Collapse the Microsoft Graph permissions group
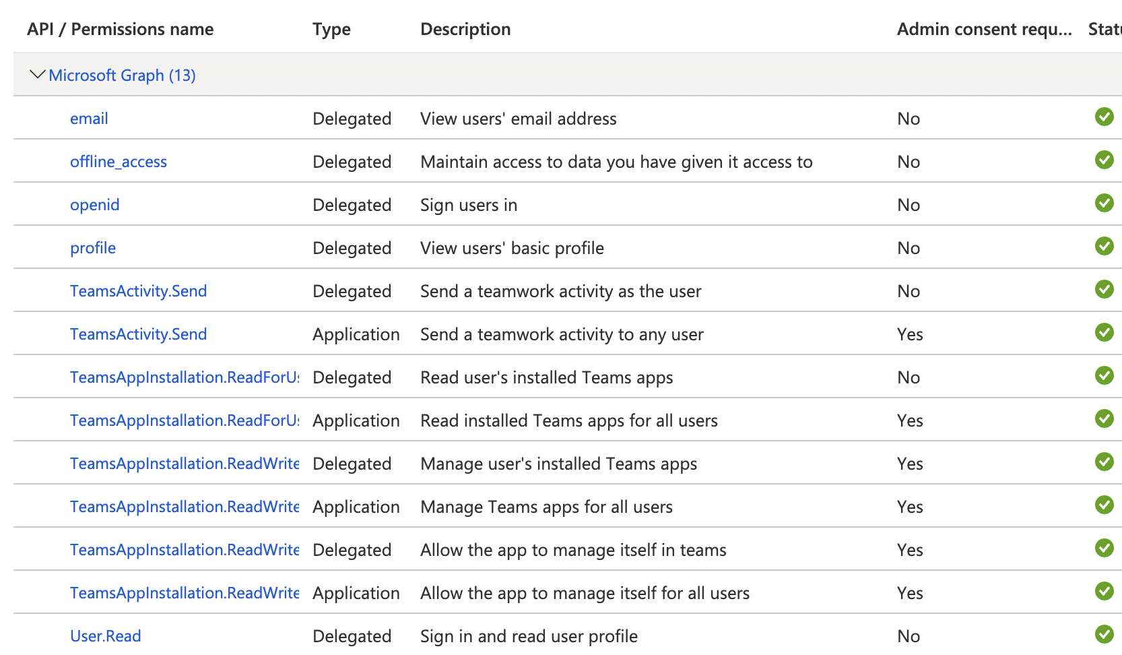This screenshot has height=655, width=1122. click(x=38, y=74)
